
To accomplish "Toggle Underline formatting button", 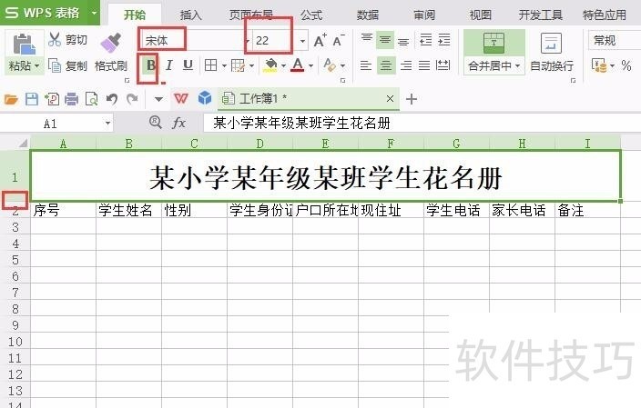I will (x=188, y=65).
